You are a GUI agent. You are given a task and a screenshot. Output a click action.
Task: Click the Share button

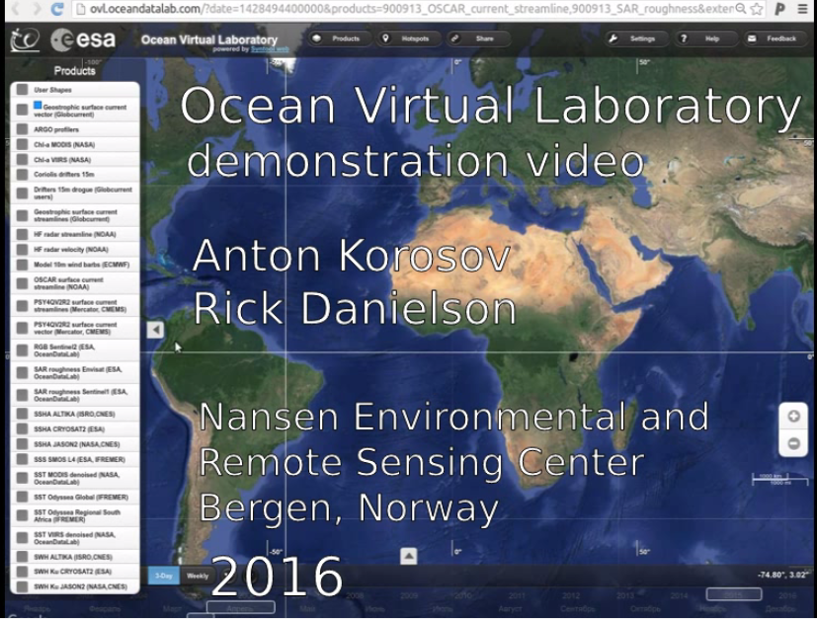(478, 39)
